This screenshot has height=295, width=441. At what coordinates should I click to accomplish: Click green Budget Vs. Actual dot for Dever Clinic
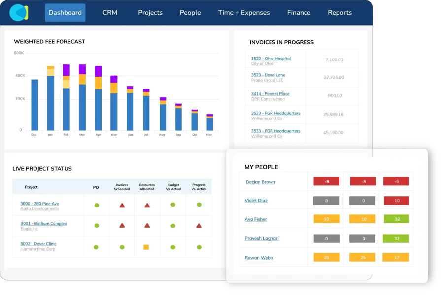173,247
